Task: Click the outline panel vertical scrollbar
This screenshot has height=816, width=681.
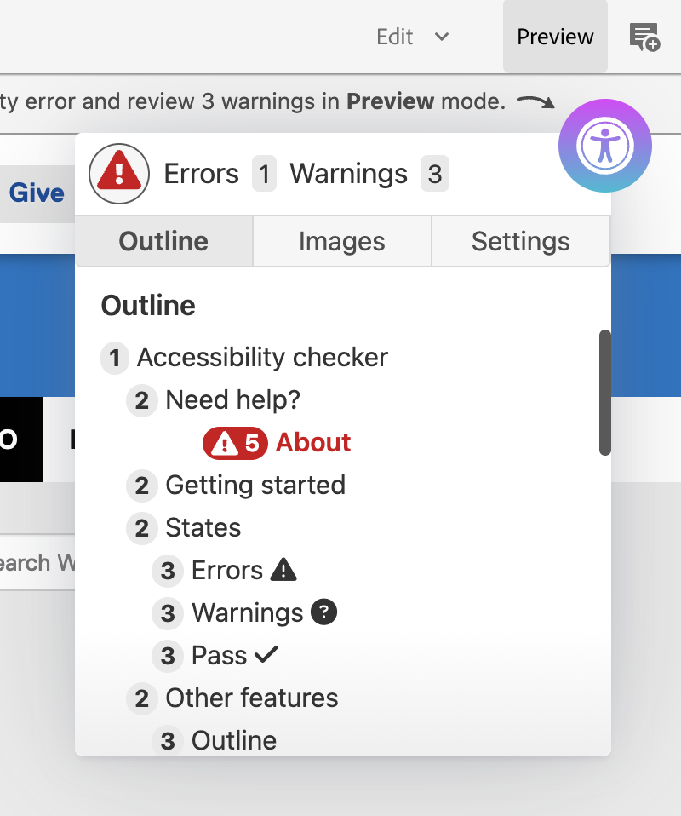Action: coord(605,392)
